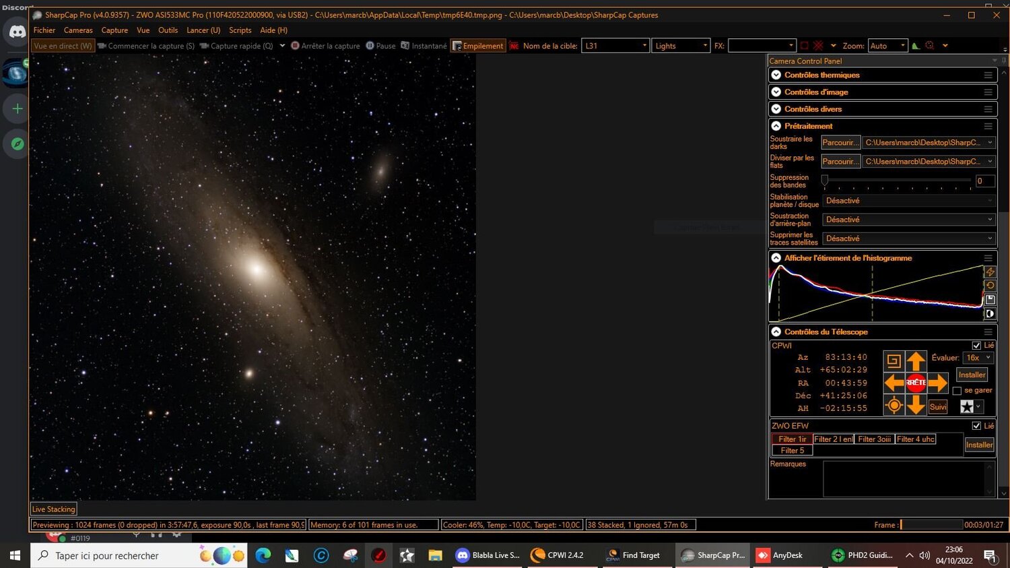Select Filter 3oiii on the filter wheel
The height and width of the screenshot is (568, 1010).
coord(875,439)
